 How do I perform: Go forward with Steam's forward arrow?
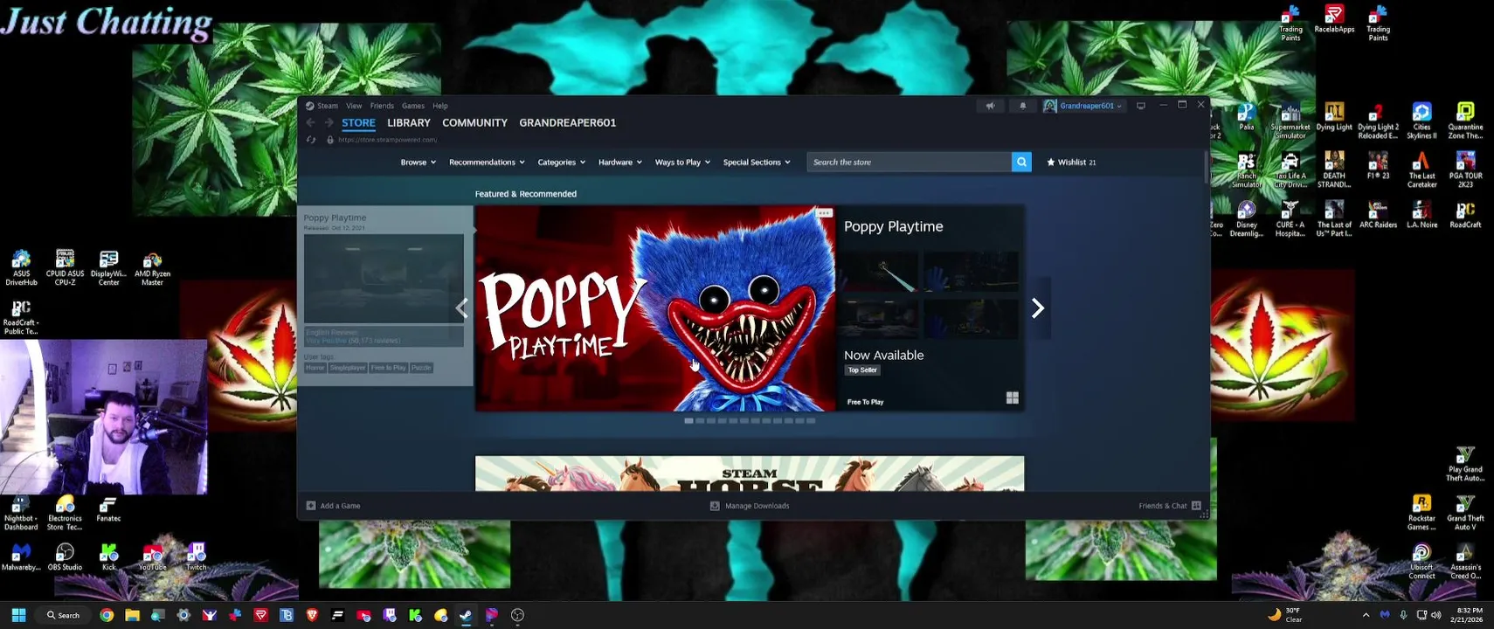pos(329,123)
